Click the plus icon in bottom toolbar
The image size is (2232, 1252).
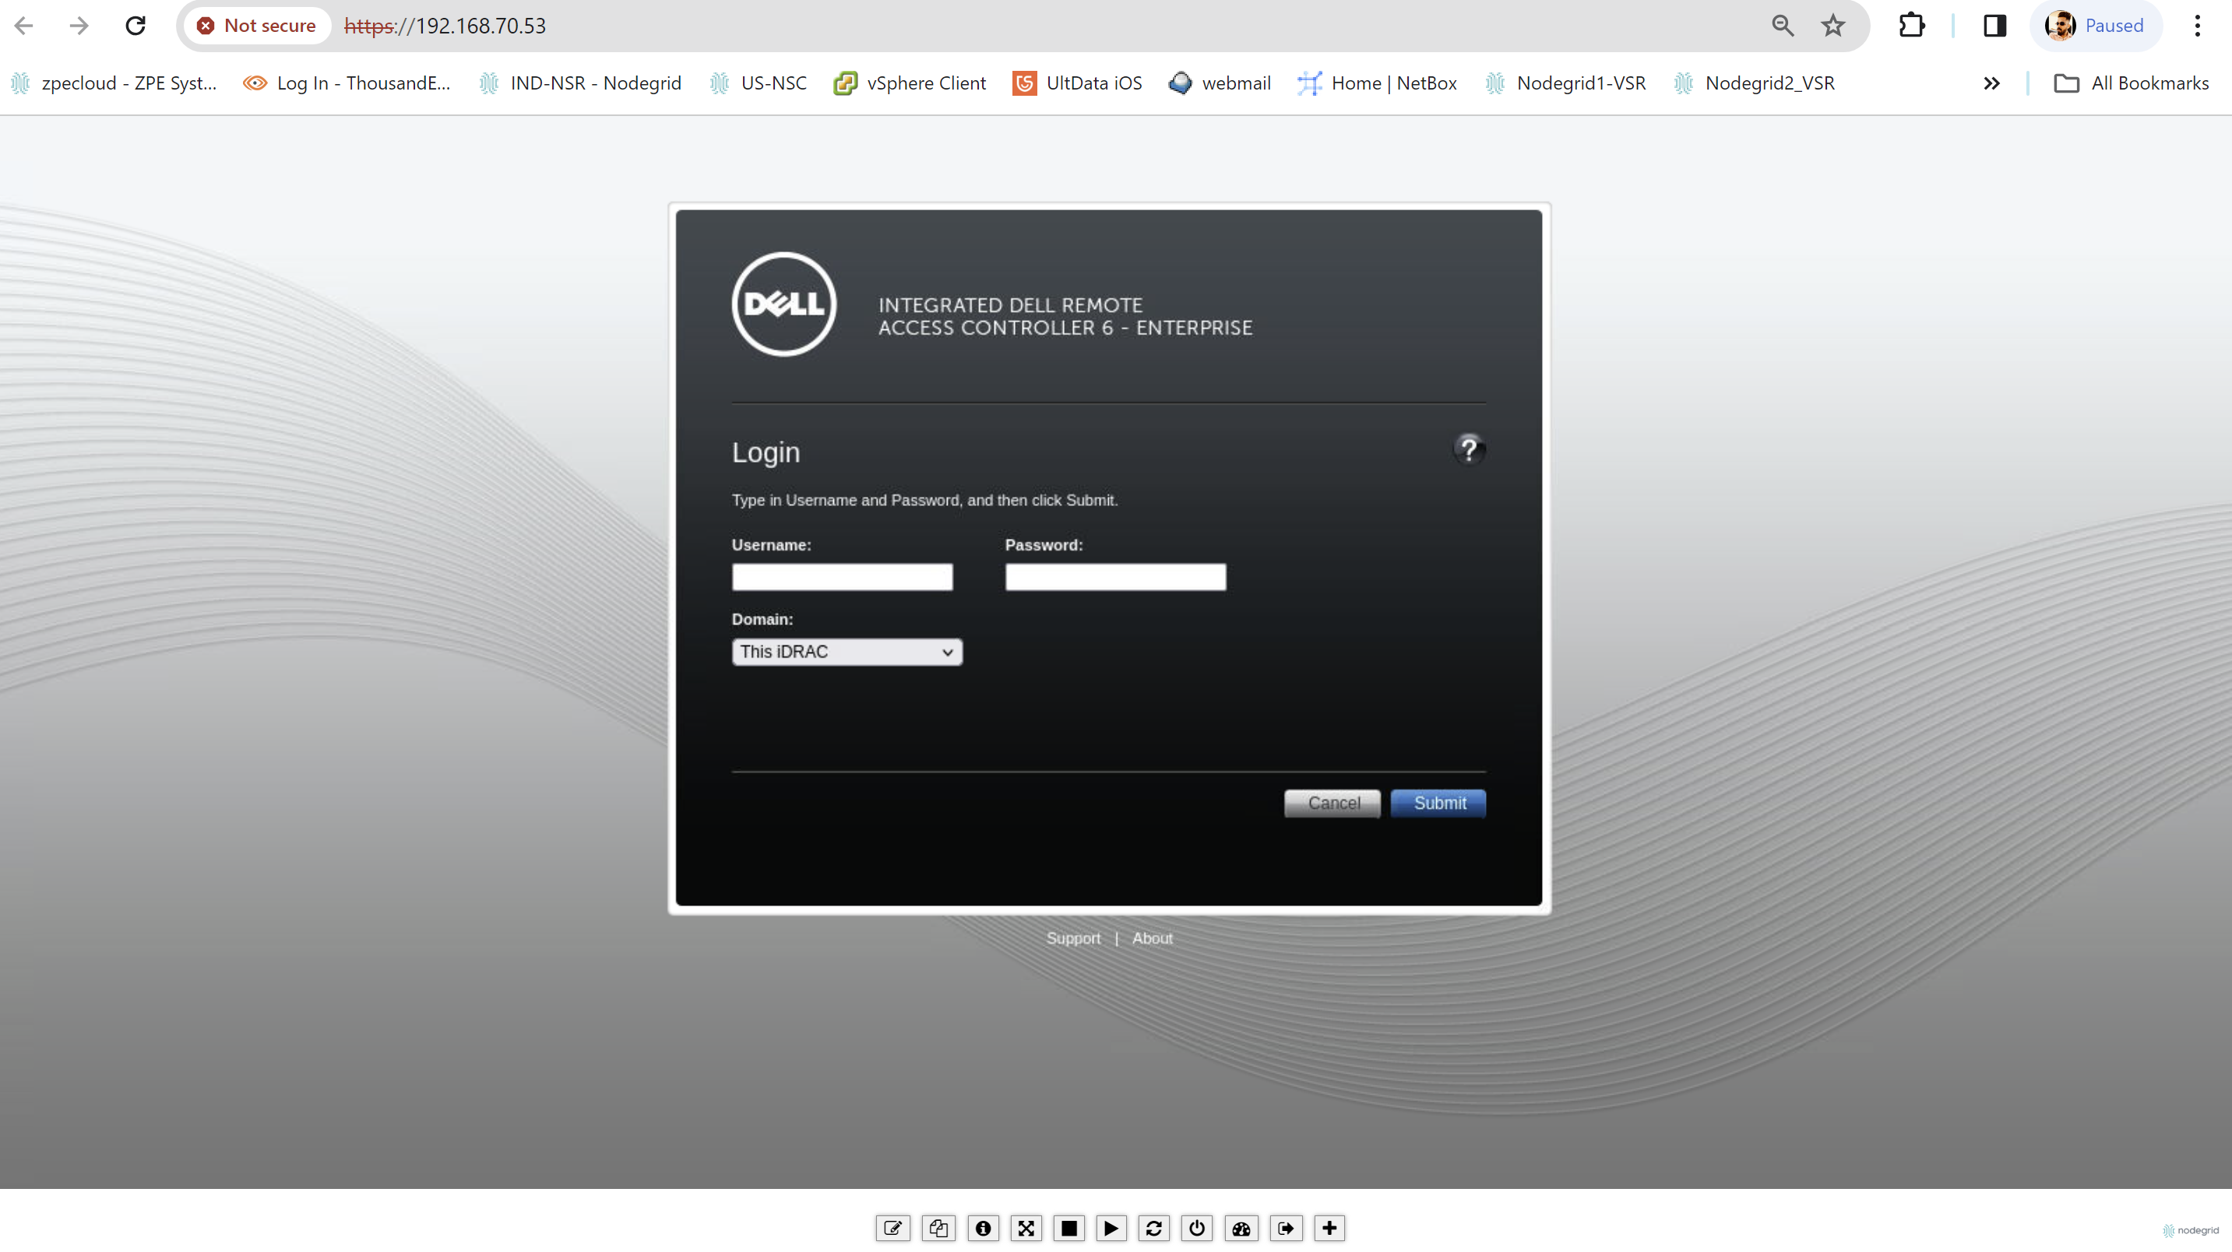1329,1228
